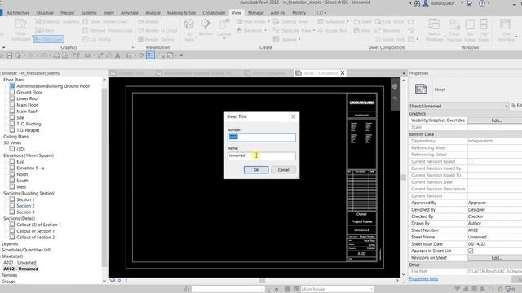Click the Guide Grid tool
The height and width of the screenshot is (293, 522).
[x=390, y=39]
